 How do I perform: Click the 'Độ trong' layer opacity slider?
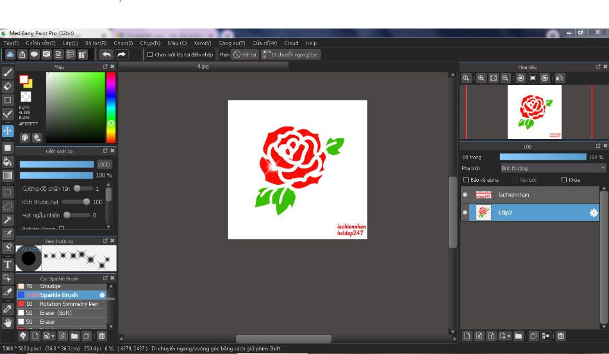pos(543,157)
